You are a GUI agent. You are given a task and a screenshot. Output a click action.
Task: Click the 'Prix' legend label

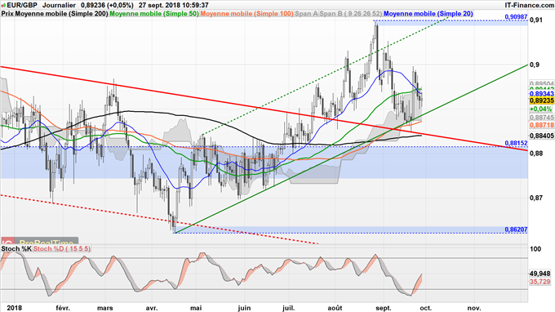(7, 14)
